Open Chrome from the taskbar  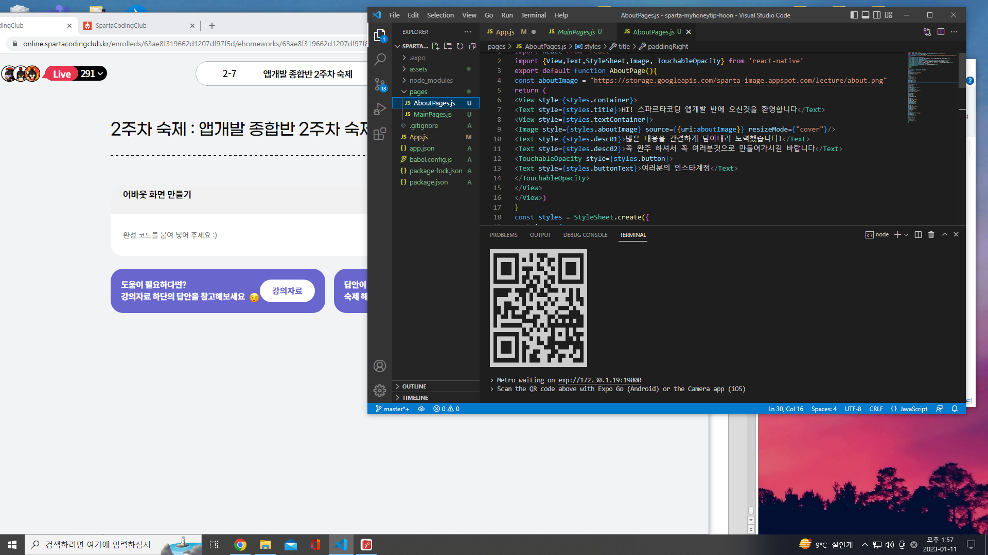[240, 545]
